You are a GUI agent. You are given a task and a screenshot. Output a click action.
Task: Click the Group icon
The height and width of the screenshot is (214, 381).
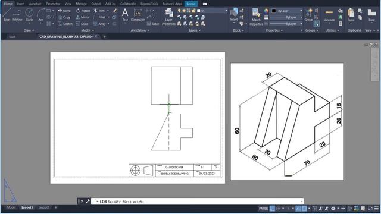(x=308, y=14)
